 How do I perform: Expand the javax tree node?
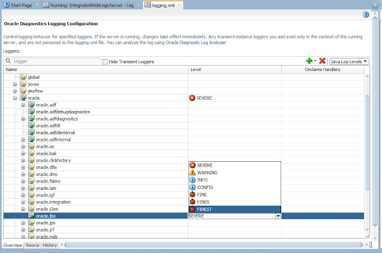pyautogui.click(x=15, y=84)
